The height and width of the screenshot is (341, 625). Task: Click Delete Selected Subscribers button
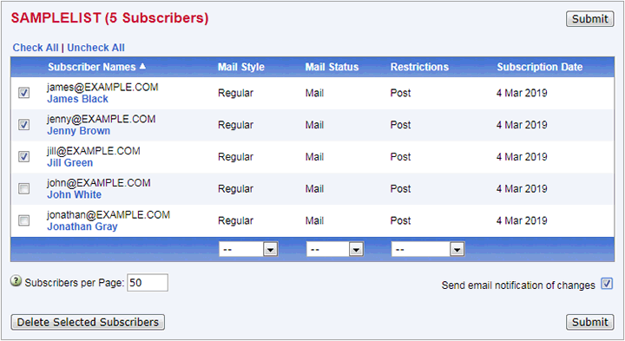[88, 322]
